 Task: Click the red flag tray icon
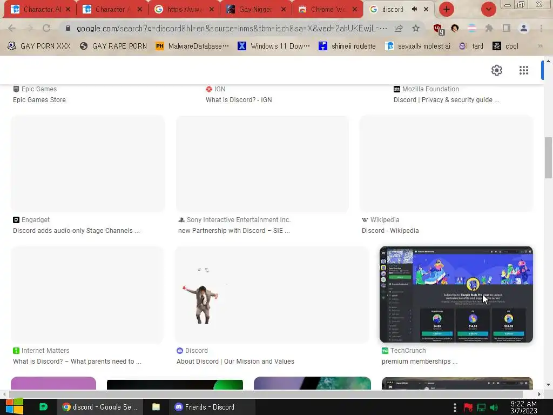(468, 407)
